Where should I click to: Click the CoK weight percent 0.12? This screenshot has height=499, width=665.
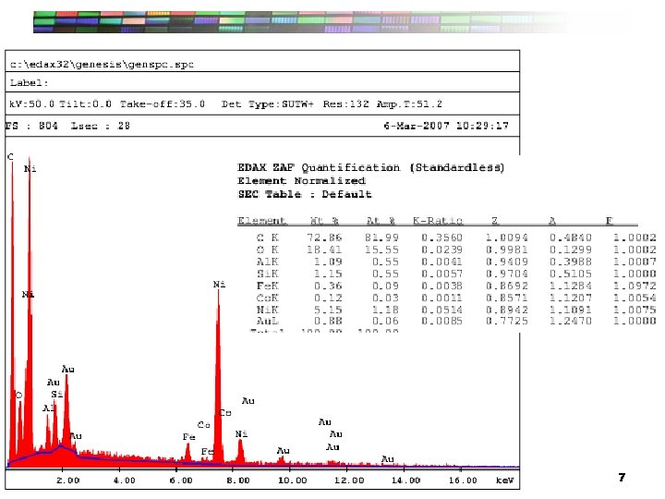tap(328, 298)
